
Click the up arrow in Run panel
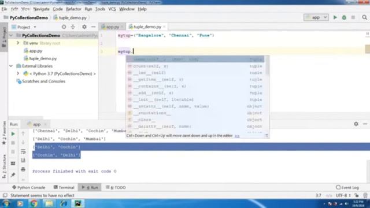tap(23, 133)
